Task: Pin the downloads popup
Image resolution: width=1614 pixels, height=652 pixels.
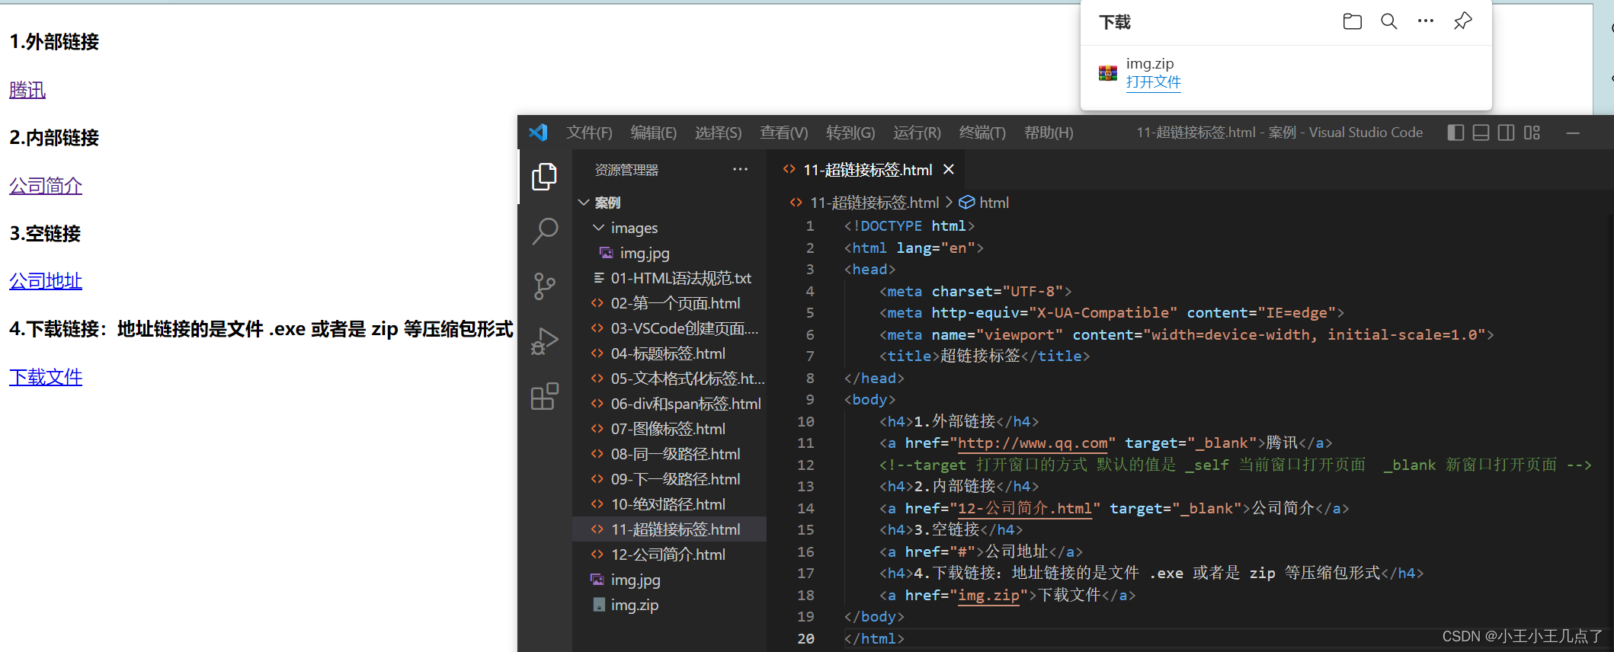Action: coord(1462,21)
